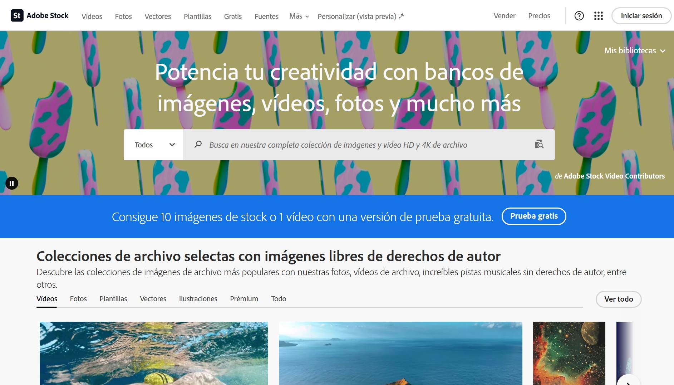Open Vectores in the top navigation
The image size is (674, 385).
click(158, 16)
